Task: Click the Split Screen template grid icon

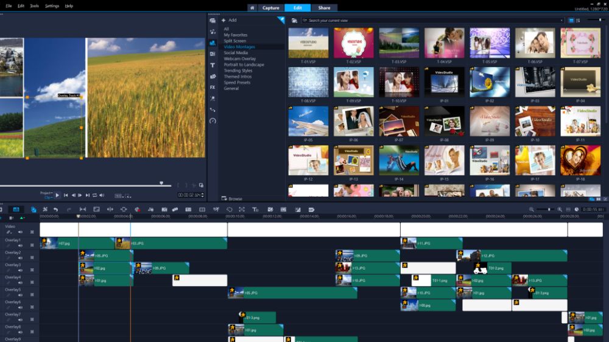Action: coord(202,209)
